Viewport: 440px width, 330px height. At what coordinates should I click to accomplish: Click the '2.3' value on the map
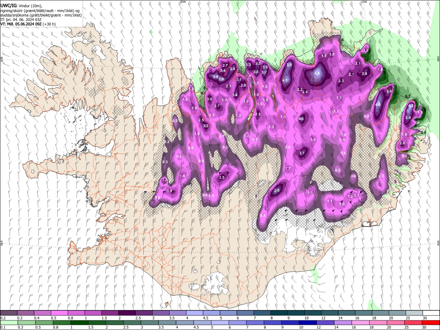(x=341, y=81)
